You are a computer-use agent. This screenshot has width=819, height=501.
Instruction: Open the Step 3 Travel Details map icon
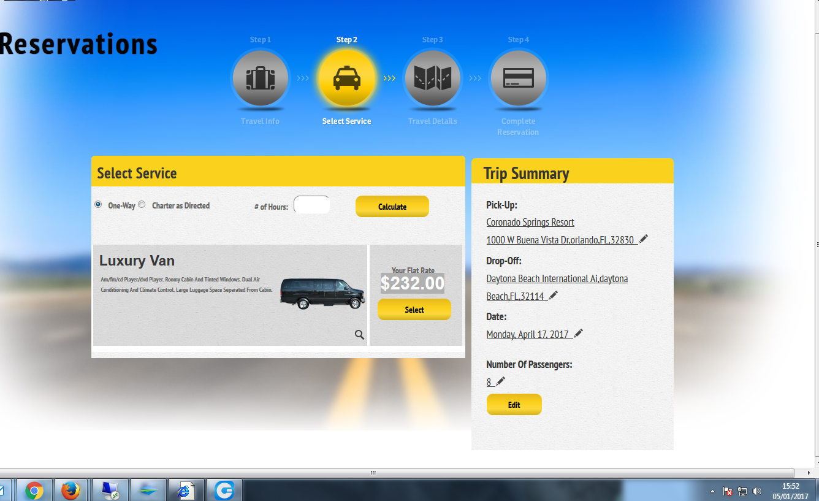coord(432,78)
